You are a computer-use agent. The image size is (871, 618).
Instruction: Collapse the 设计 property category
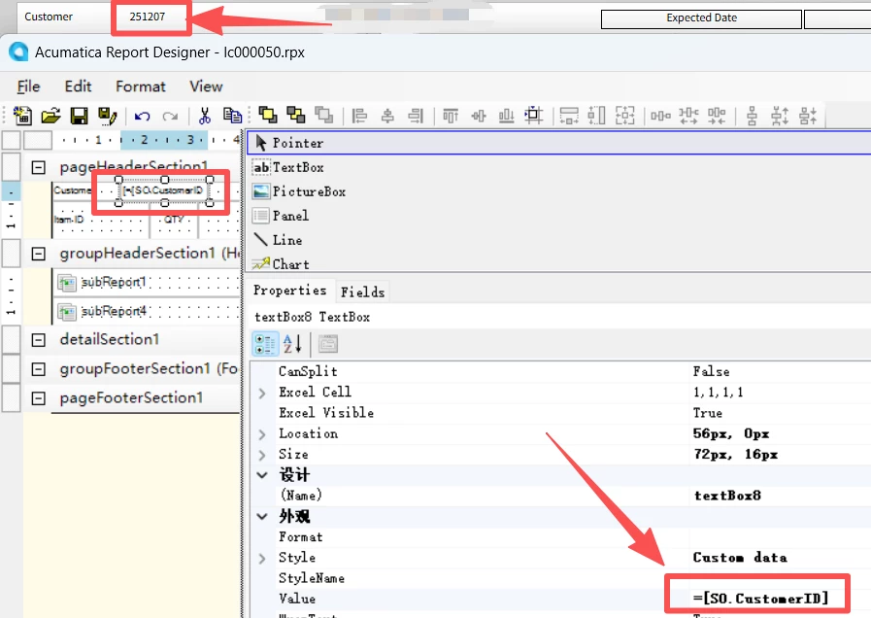click(262, 475)
